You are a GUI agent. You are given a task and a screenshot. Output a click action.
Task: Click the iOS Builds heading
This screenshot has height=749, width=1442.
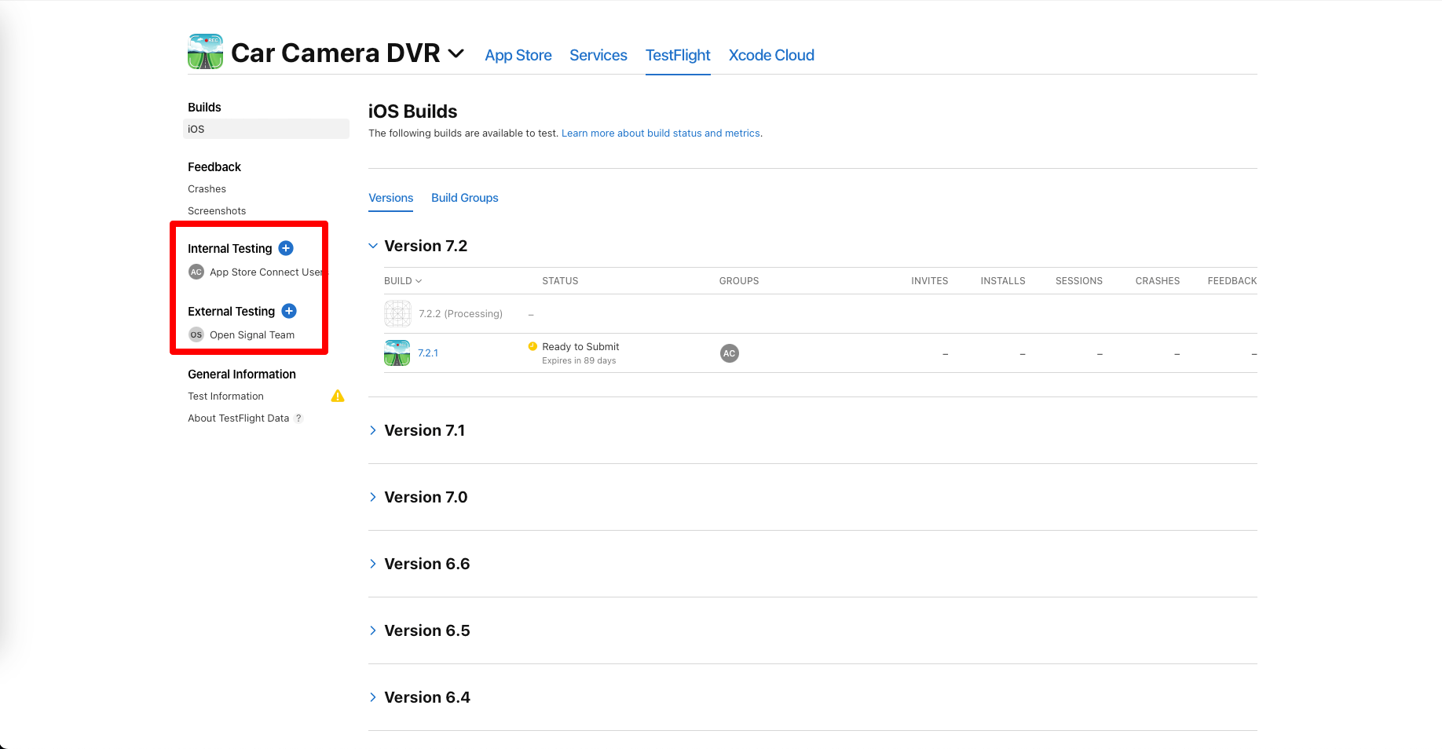tap(413, 111)
